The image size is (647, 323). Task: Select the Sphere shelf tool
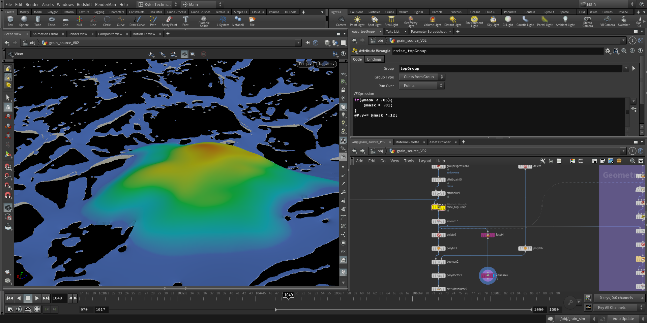coord(24,21)
